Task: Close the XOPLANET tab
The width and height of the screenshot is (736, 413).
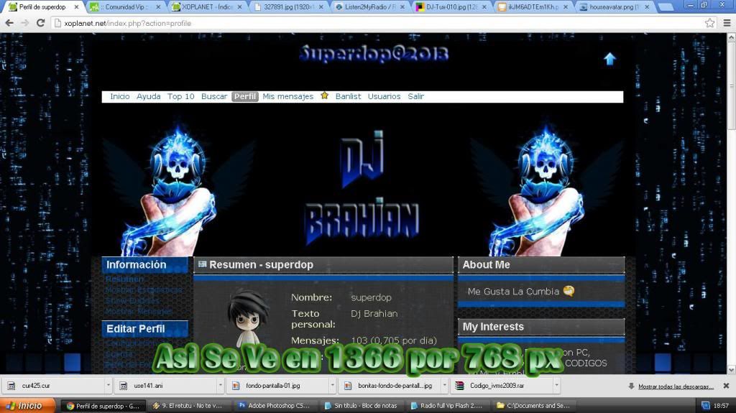Action: coord(239,7)
